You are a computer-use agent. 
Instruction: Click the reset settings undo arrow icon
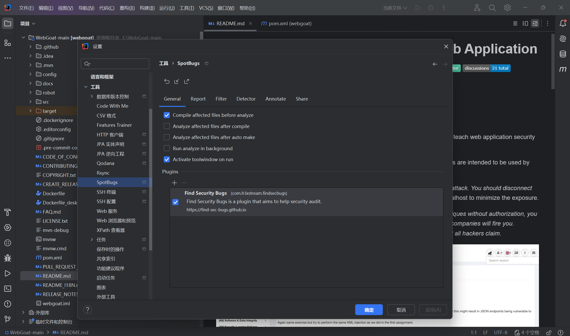click(x=167, y=81)
